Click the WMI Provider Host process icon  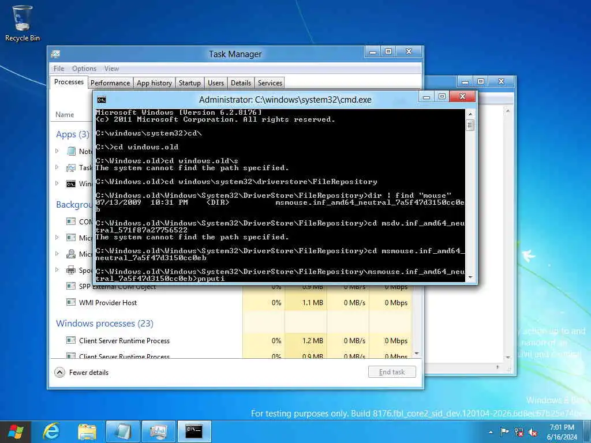click(x=71, y=302)
